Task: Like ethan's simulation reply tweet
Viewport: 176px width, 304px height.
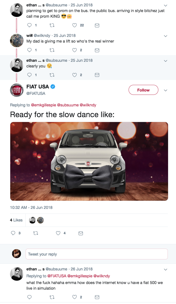Action: (75, 297)
